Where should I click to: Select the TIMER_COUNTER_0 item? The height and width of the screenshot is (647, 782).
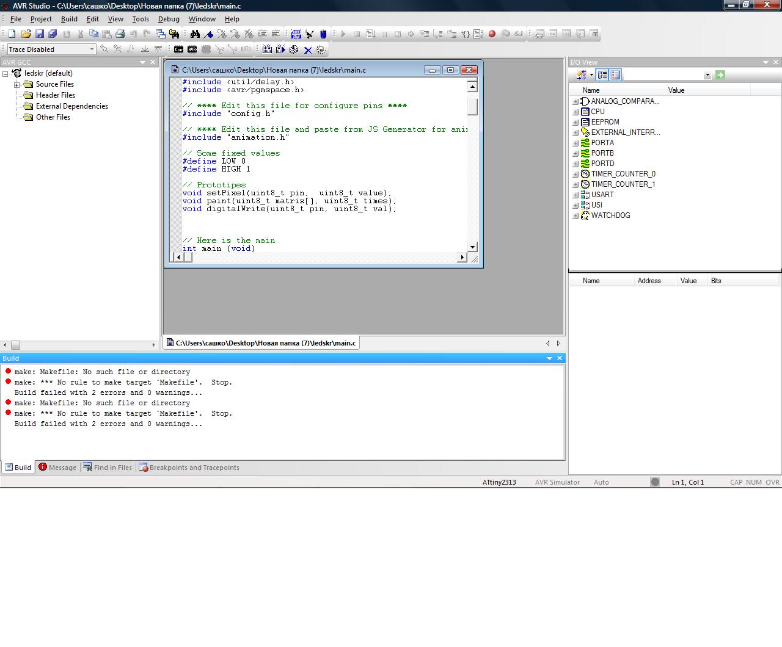[623, 174]
